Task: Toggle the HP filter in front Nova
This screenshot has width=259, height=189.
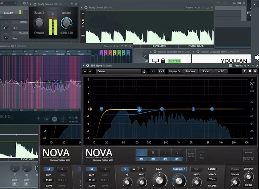Action: click(92, 169)
